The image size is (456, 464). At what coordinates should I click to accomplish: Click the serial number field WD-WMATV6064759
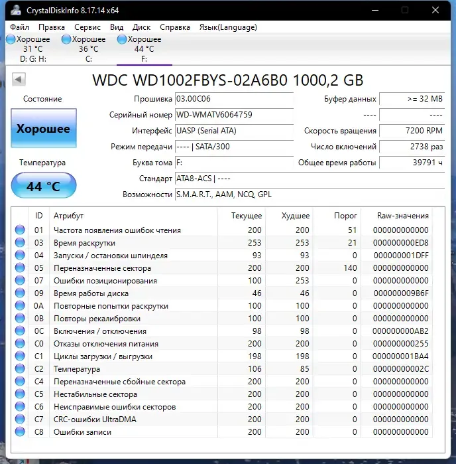point(234,115)
